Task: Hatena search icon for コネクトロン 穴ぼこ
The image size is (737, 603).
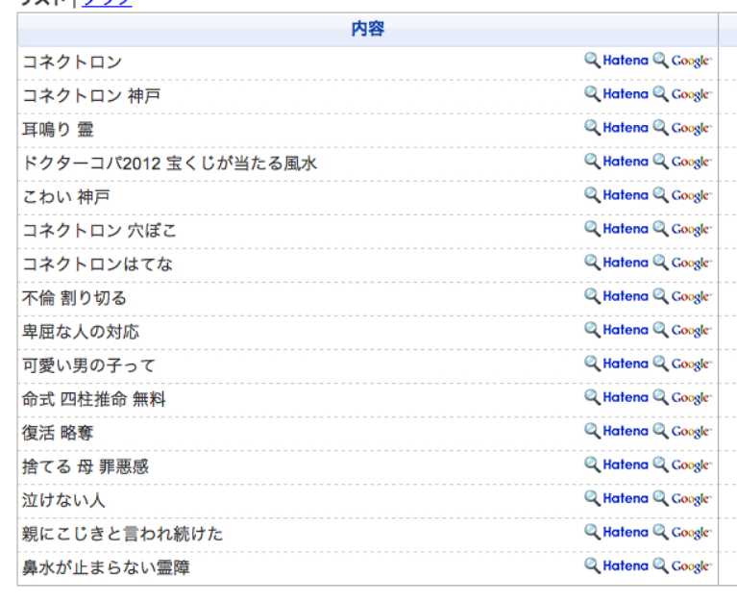Action: point(616,229)
